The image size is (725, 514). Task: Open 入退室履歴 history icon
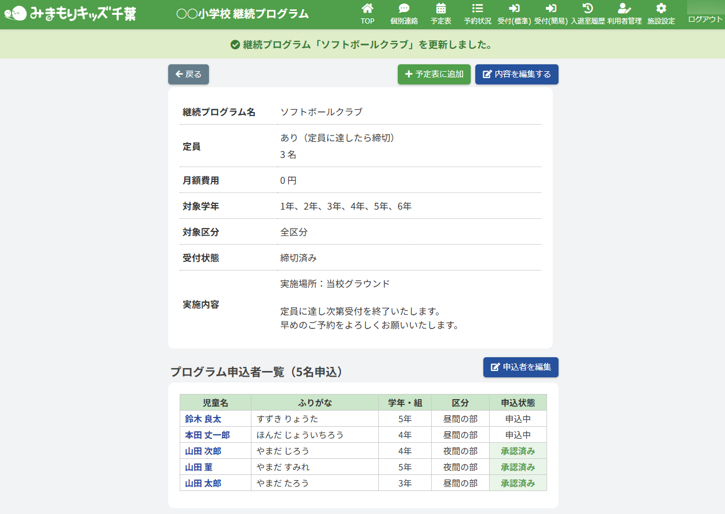tap(587, 9)
